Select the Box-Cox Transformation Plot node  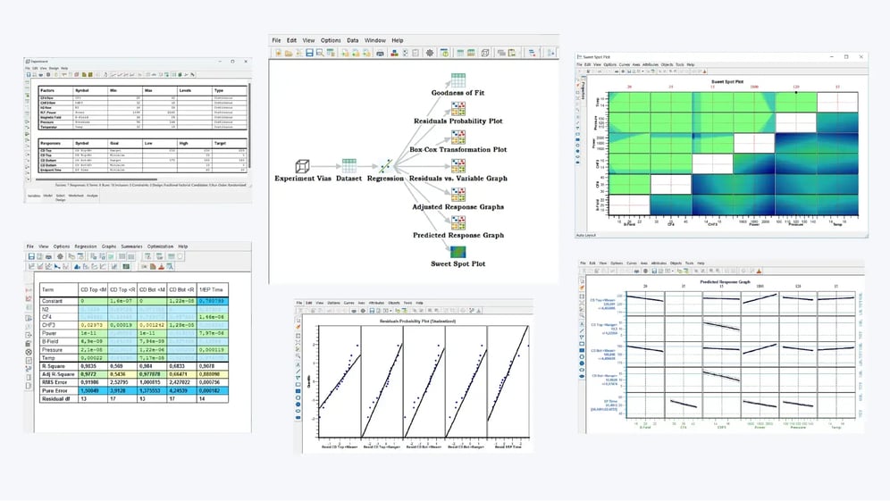point(458,138)
